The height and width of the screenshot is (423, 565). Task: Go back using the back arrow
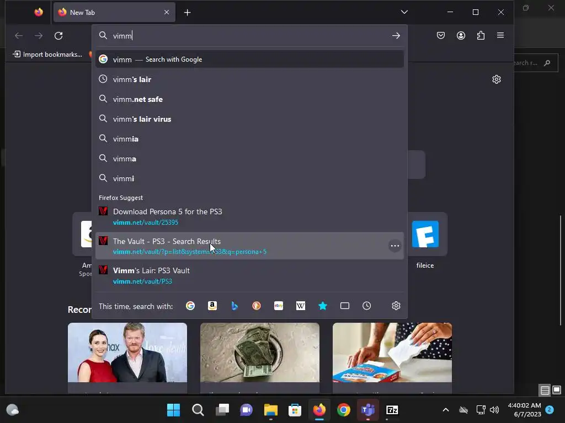[x=19, y=36]
